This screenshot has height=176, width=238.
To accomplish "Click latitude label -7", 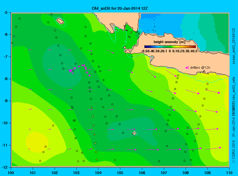I will 5,57.
